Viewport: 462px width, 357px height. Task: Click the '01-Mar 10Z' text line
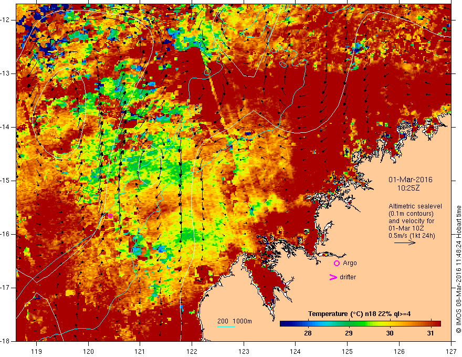coord(407,228)
